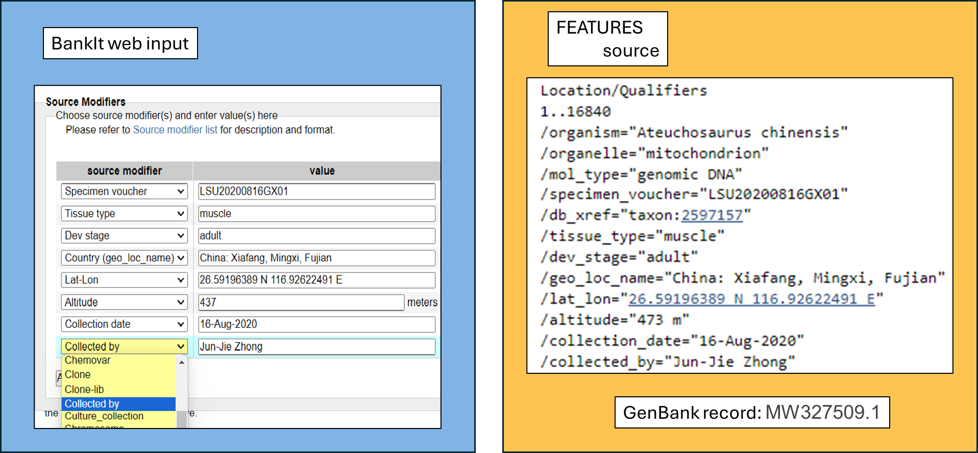Open the Collection date modifier dropdown
This screenshot has height=453, width=978.
tap(124, 324)
